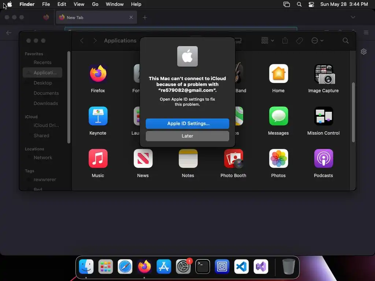Open the Firefox hamburger menu

click(x=366, y=33)
